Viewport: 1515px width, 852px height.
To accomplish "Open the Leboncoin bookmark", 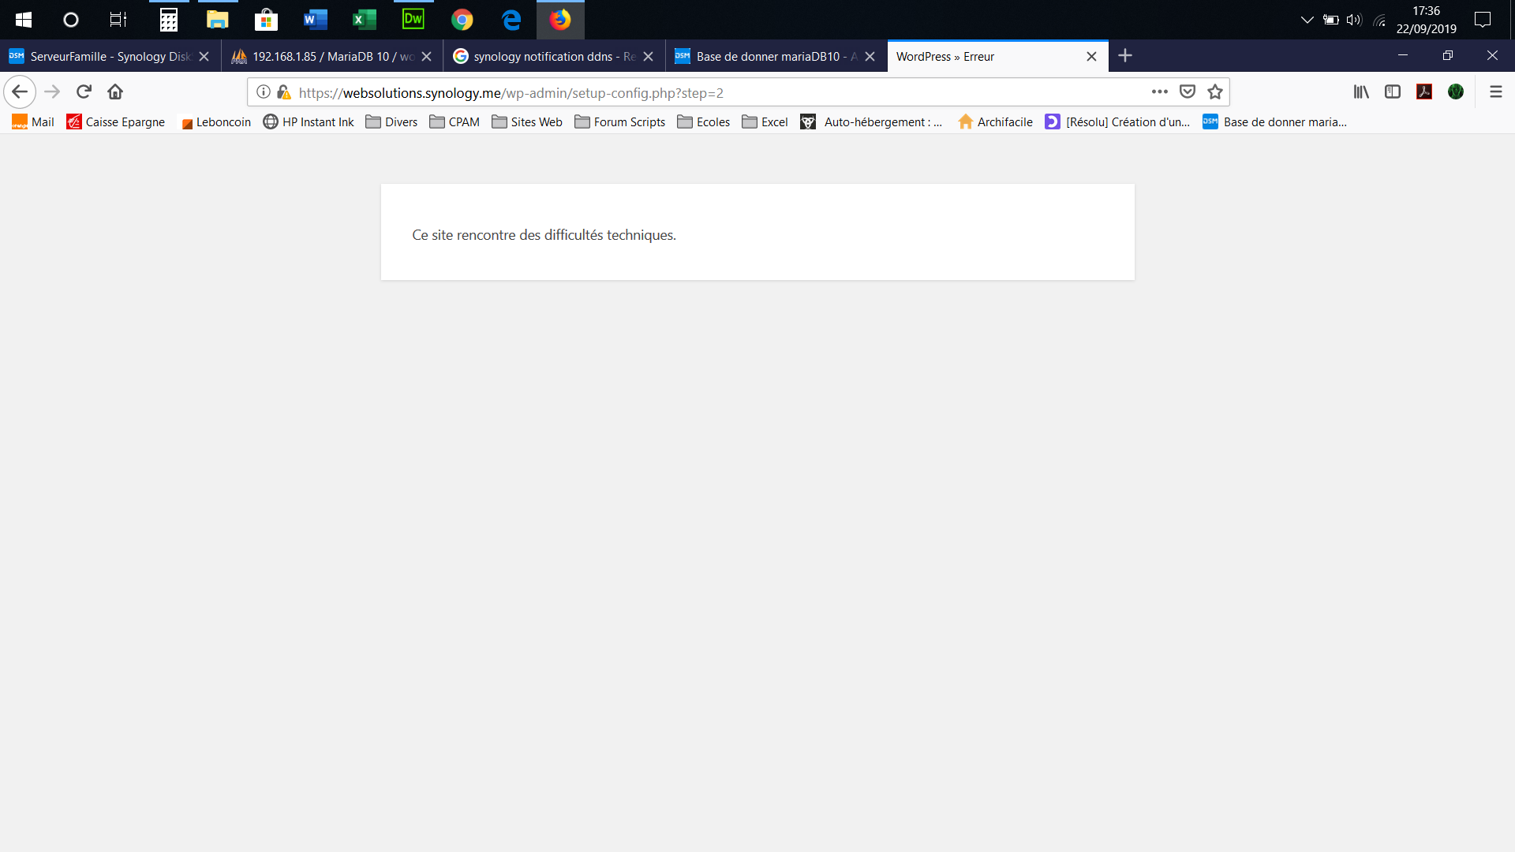I will [x=215, y=121].
